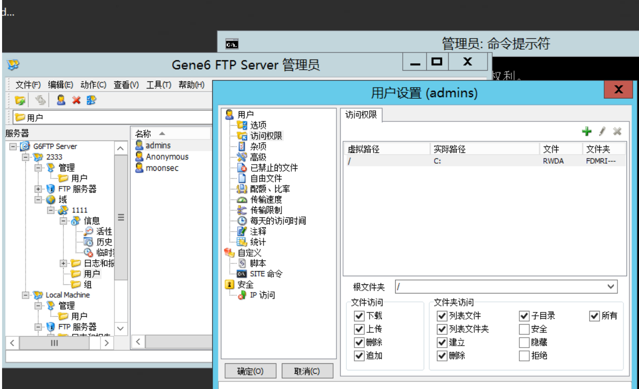Collapse the 信息 tree node
Screen dimensions: 639x389
click(63, 221)
